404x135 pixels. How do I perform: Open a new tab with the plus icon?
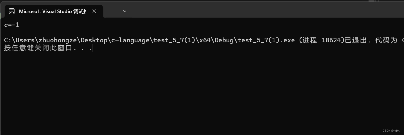112,11
